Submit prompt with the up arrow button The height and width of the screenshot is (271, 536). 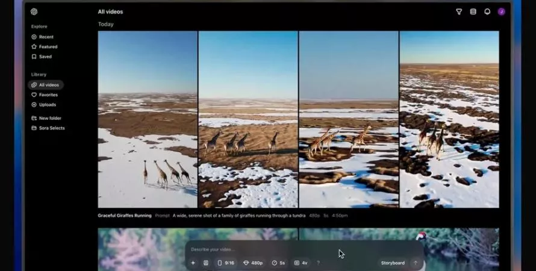[x=416, y=263]
